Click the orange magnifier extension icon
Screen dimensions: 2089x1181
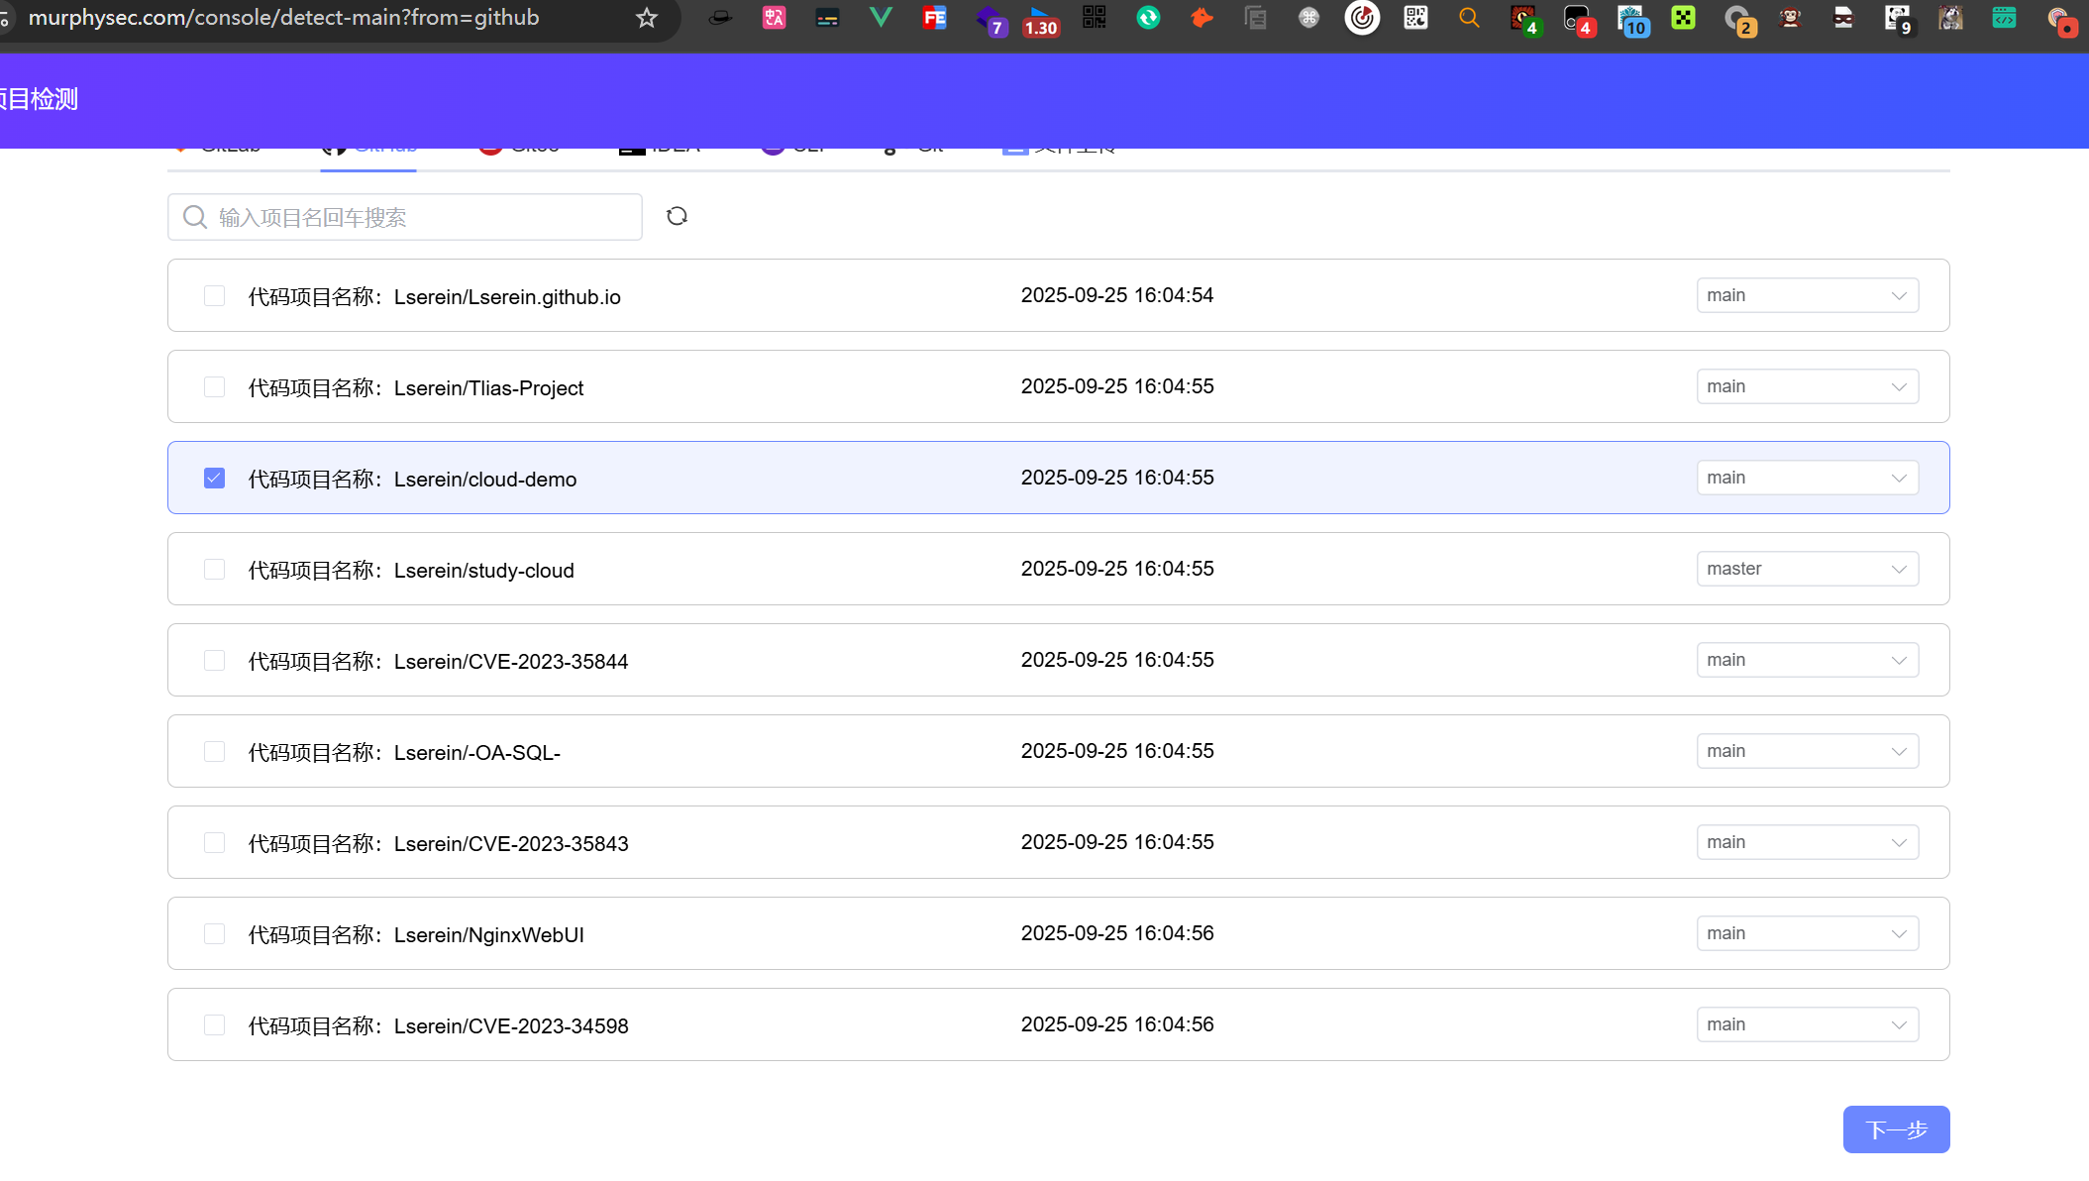[x=1469, y=17]
